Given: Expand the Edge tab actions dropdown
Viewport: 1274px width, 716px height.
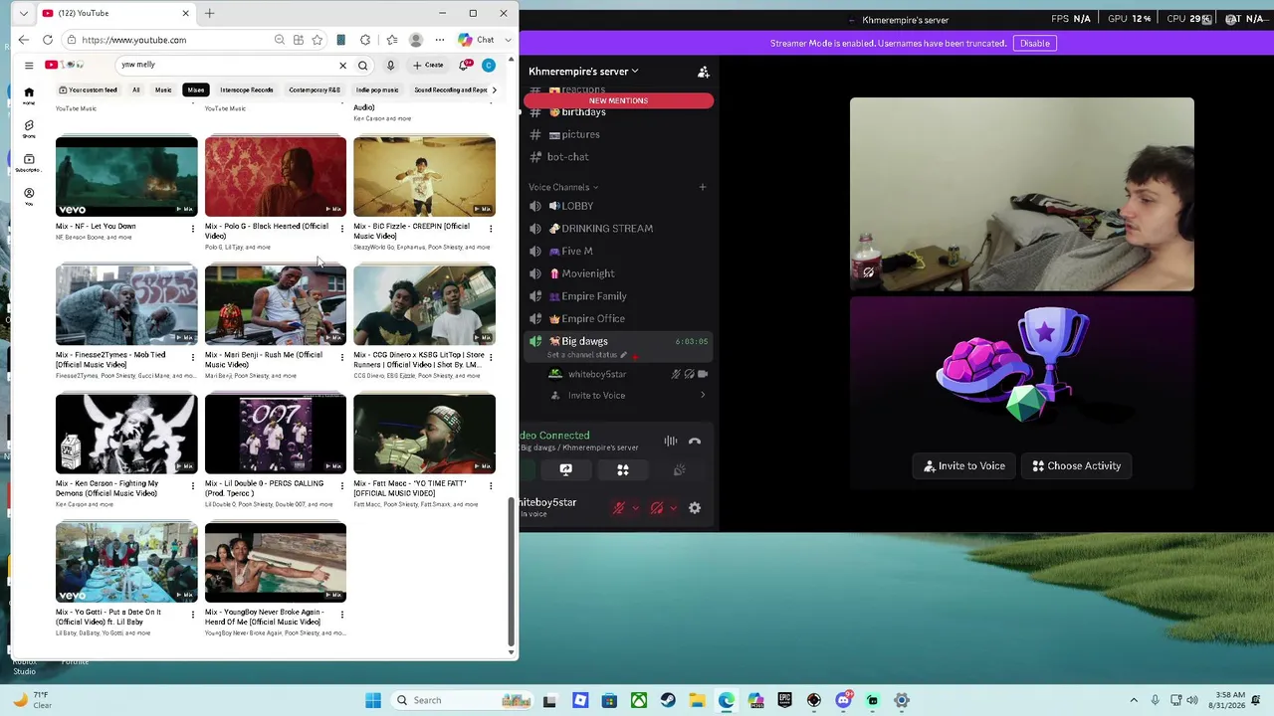Looking at the screenshot, I should (x=24, y=13).
